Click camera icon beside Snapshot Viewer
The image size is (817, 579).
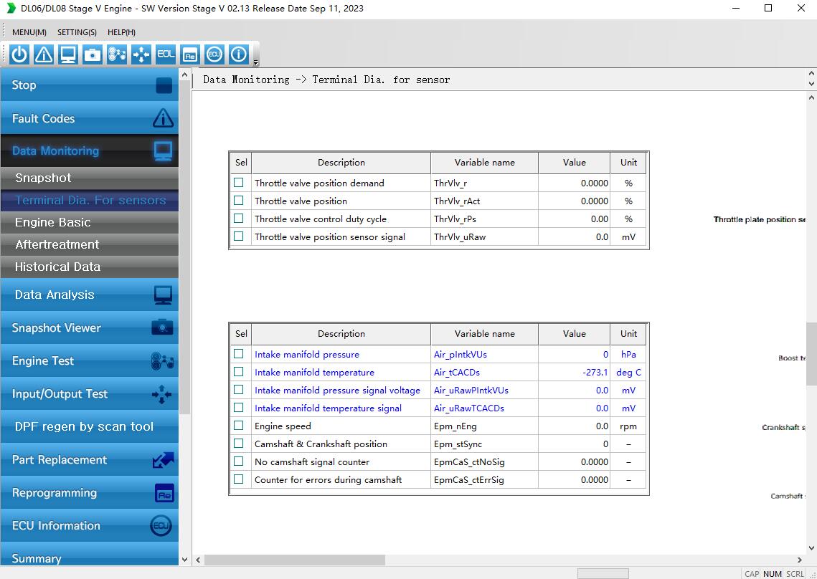[162, 327]
